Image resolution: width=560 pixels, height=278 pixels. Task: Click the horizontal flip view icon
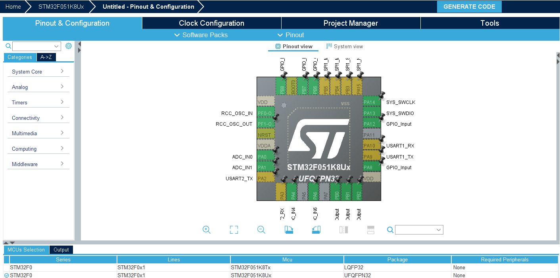coord(343,230)
